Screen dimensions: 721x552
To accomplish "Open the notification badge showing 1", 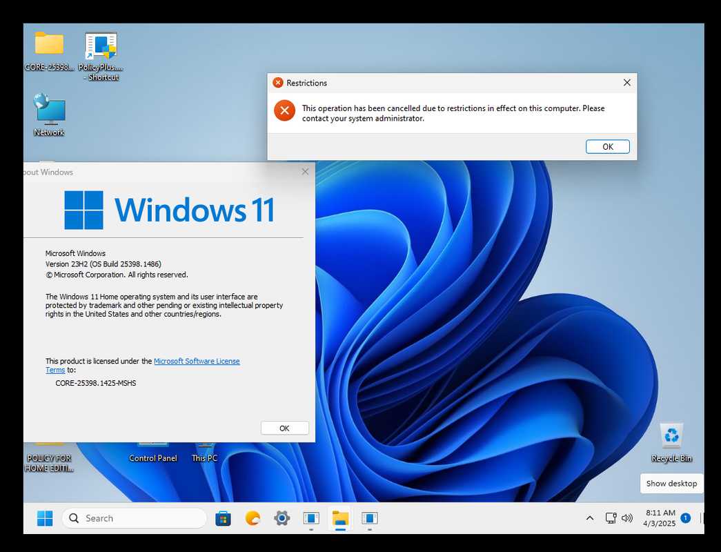I will pyautogui.click(x=686, y=518).
